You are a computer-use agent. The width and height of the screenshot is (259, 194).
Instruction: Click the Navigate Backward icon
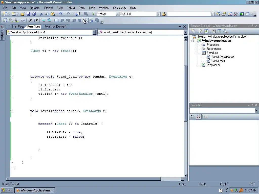point(78,14)
